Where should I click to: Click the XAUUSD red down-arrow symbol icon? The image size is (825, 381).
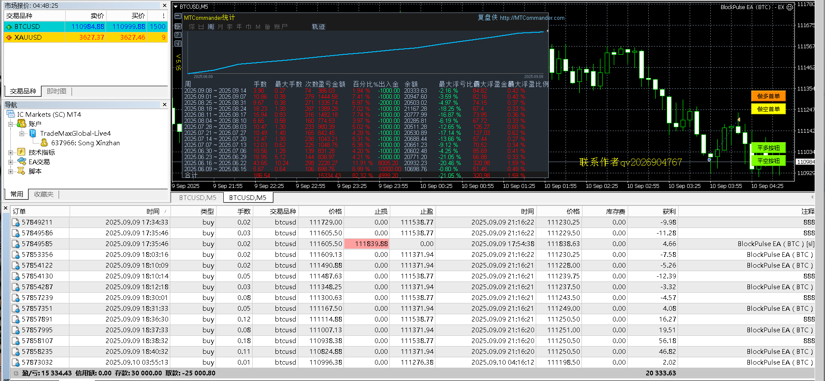tap(9, 37)
